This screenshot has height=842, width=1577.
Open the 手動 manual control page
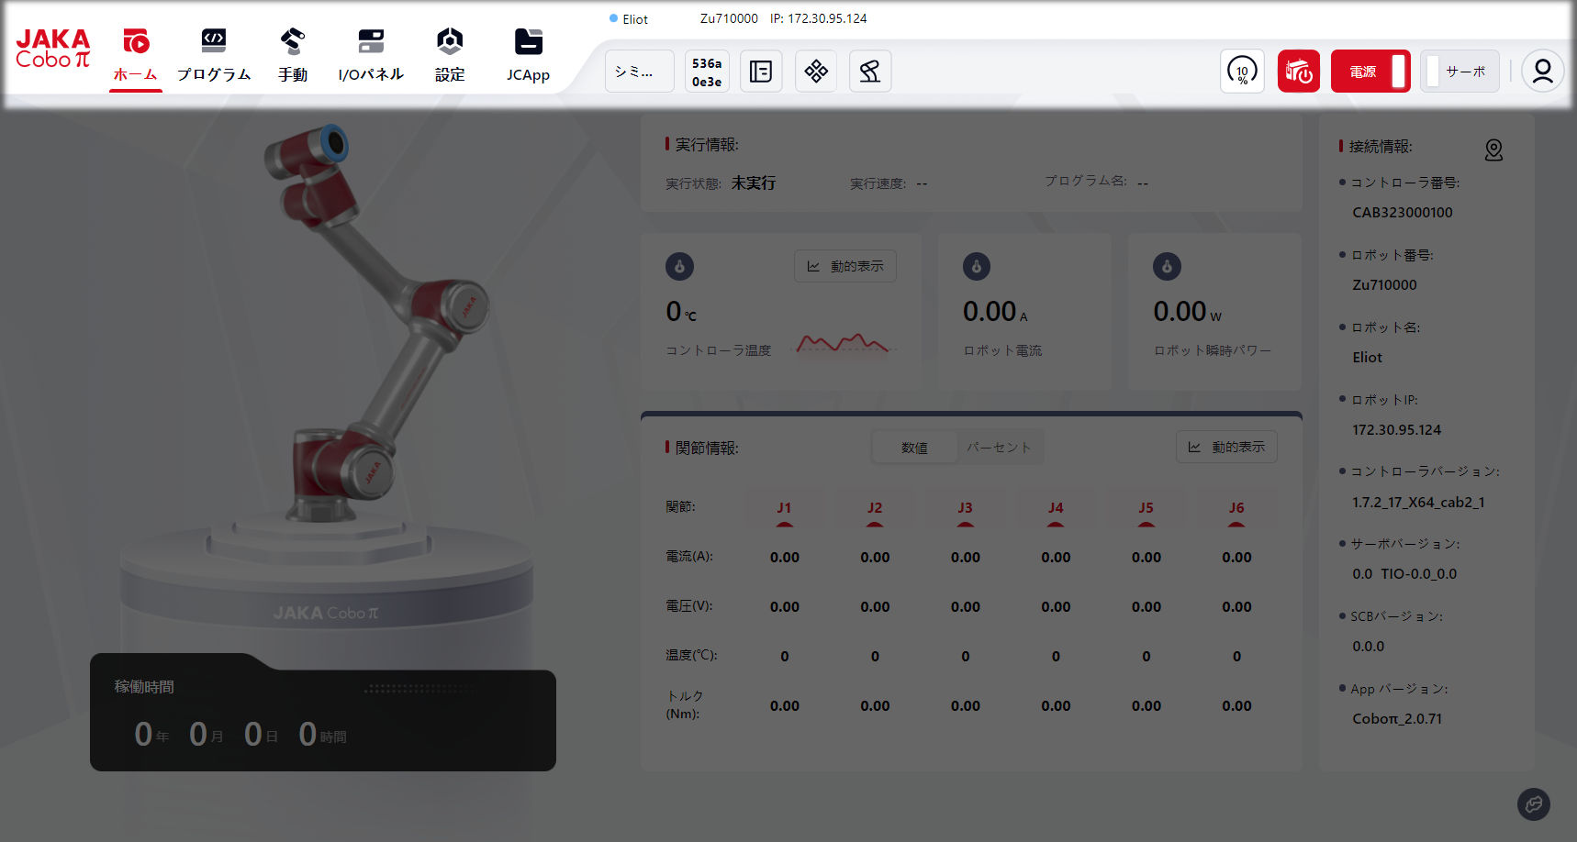[293, 55]
